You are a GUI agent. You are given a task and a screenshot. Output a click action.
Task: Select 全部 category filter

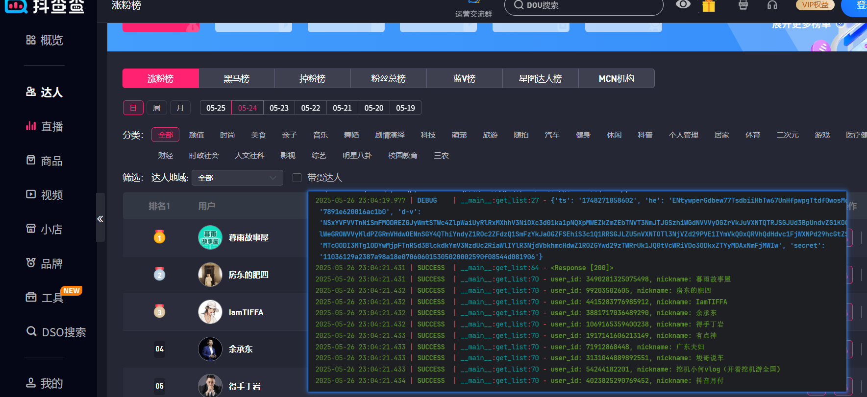click(x=166, y=135)
